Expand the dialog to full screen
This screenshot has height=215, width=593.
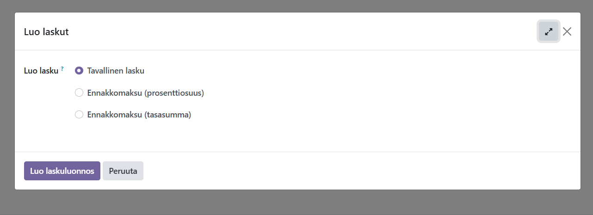[548, 31]
